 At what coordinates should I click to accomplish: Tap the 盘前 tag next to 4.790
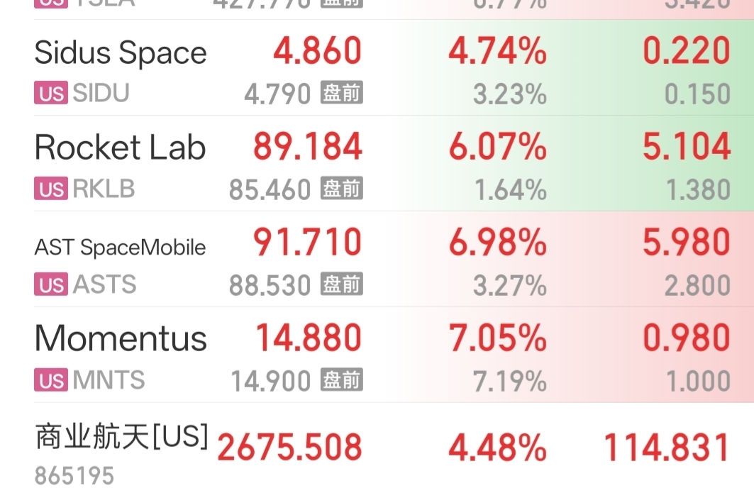click(x=342, y=93)
